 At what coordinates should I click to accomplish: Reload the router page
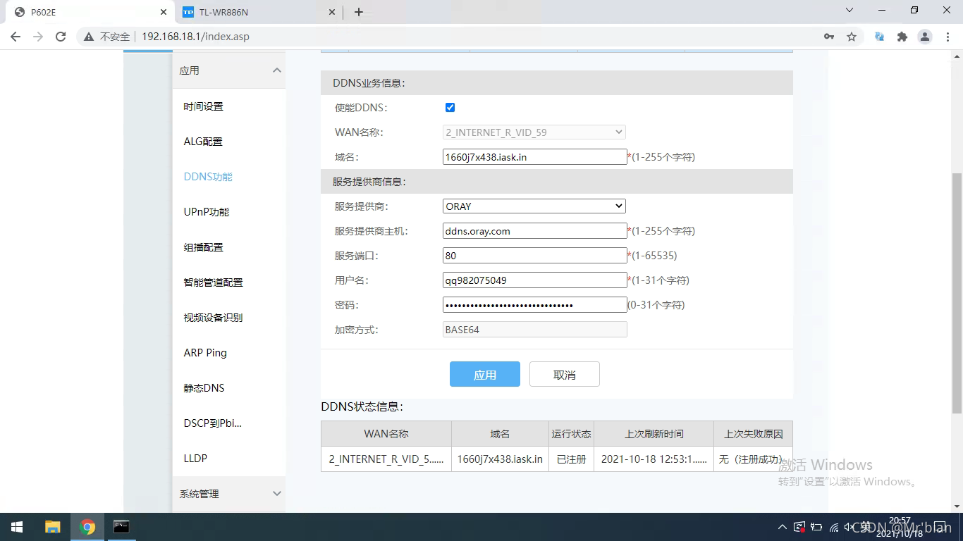click(x=61, y=37)
